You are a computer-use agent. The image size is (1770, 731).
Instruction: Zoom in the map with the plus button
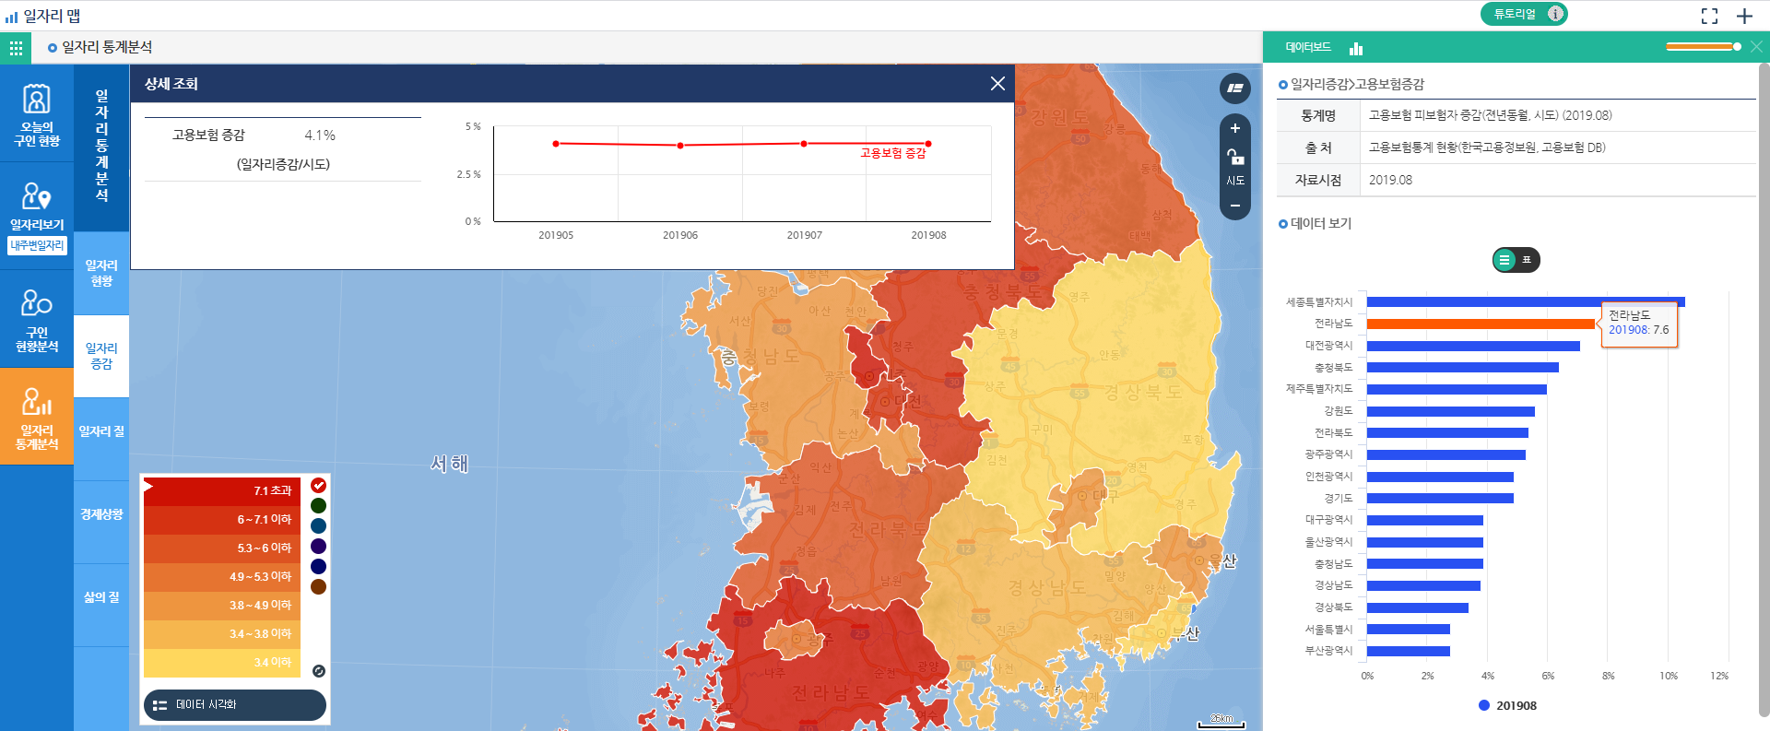point(1234,128)
